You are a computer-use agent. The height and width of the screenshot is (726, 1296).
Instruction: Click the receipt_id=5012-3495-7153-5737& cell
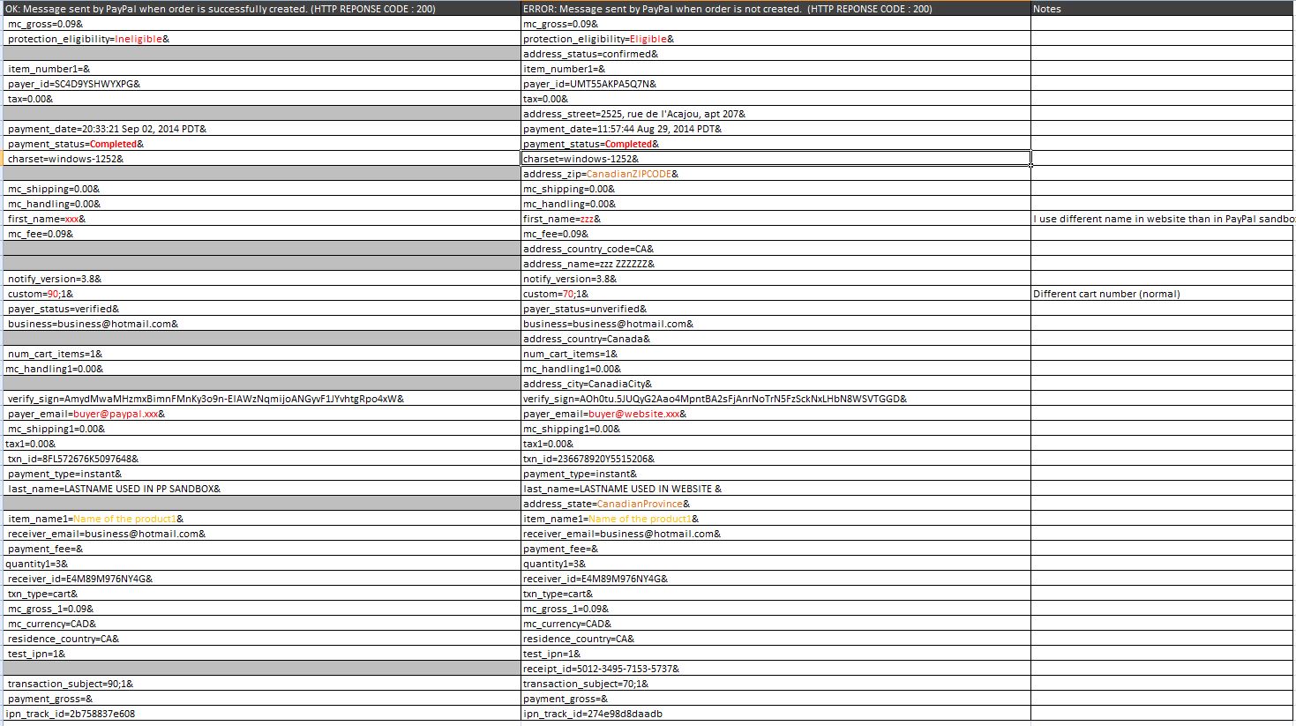pos(775,669)
